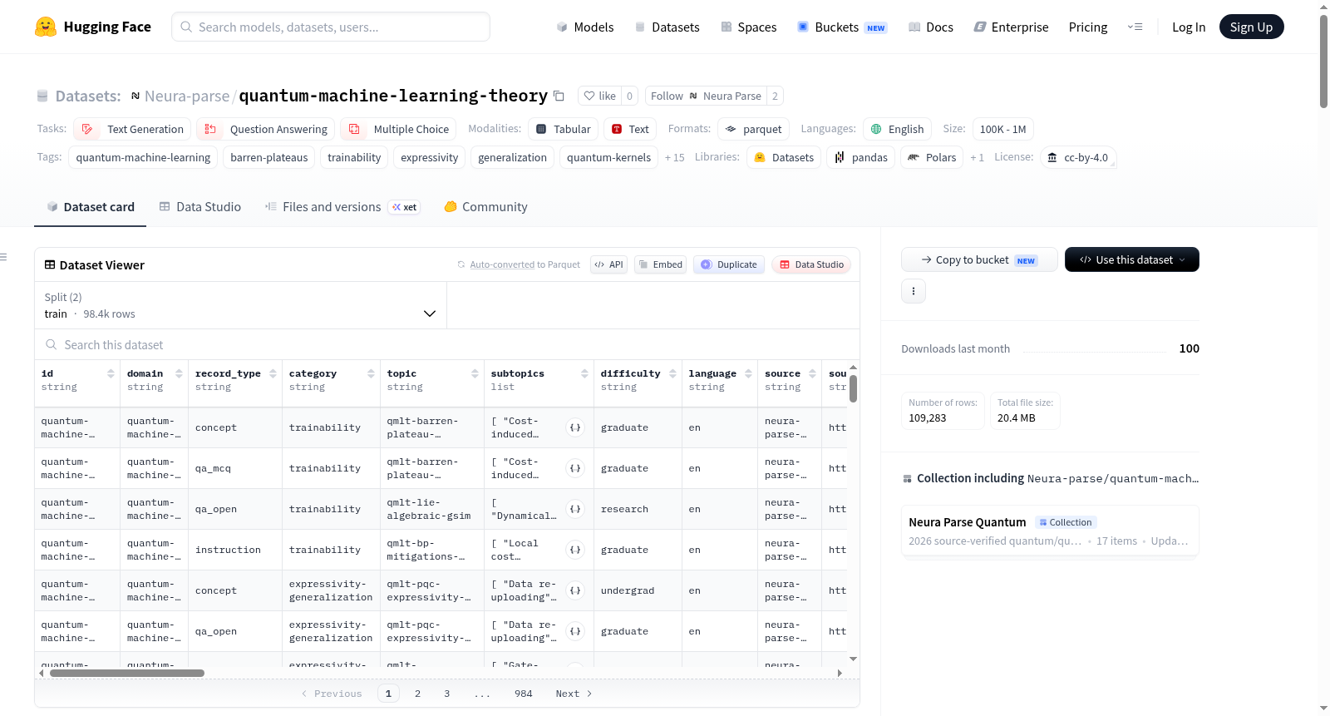Click the Log In link

(1189, 27)
